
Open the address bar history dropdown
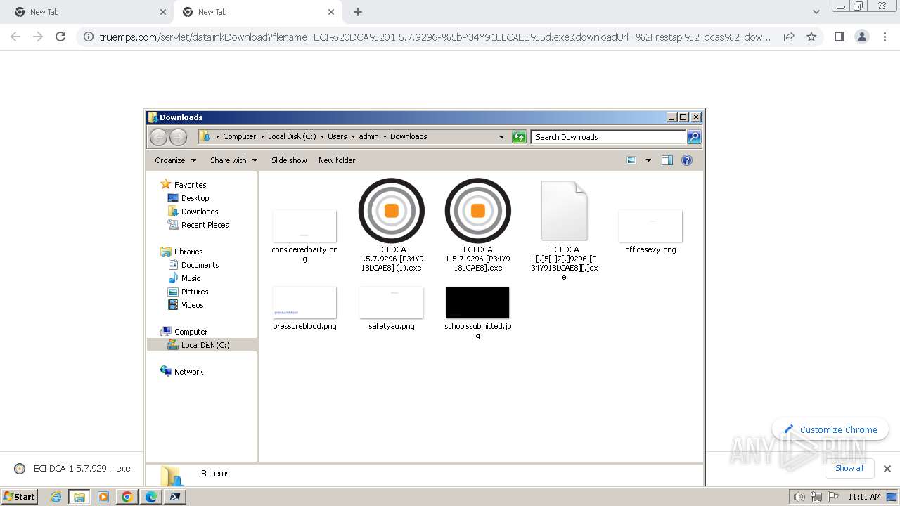click(x=501, y=137)
